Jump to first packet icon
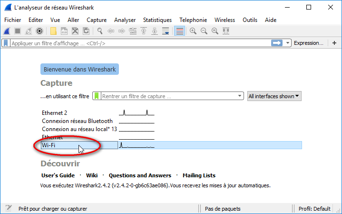 tap(144, 31)
